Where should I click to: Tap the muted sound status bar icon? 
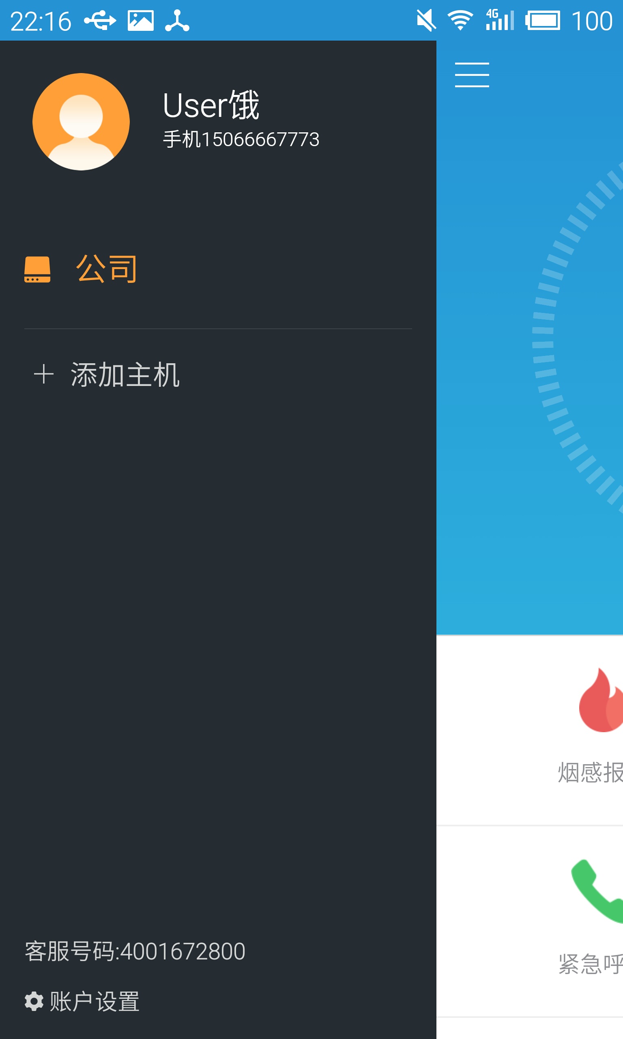click(426, 21)
